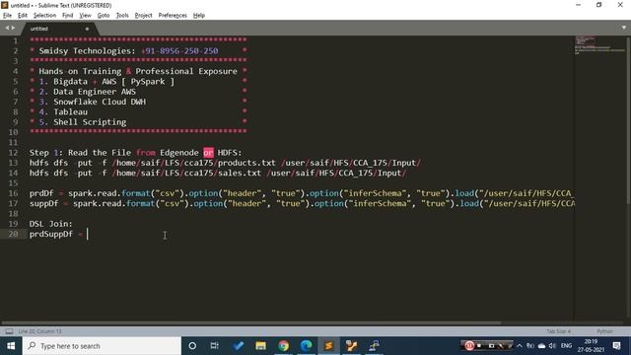The width and height of the screenshot is (631, 355).
Task: Open the Tab Size 4 selector
Action: [x=559, y=331]
